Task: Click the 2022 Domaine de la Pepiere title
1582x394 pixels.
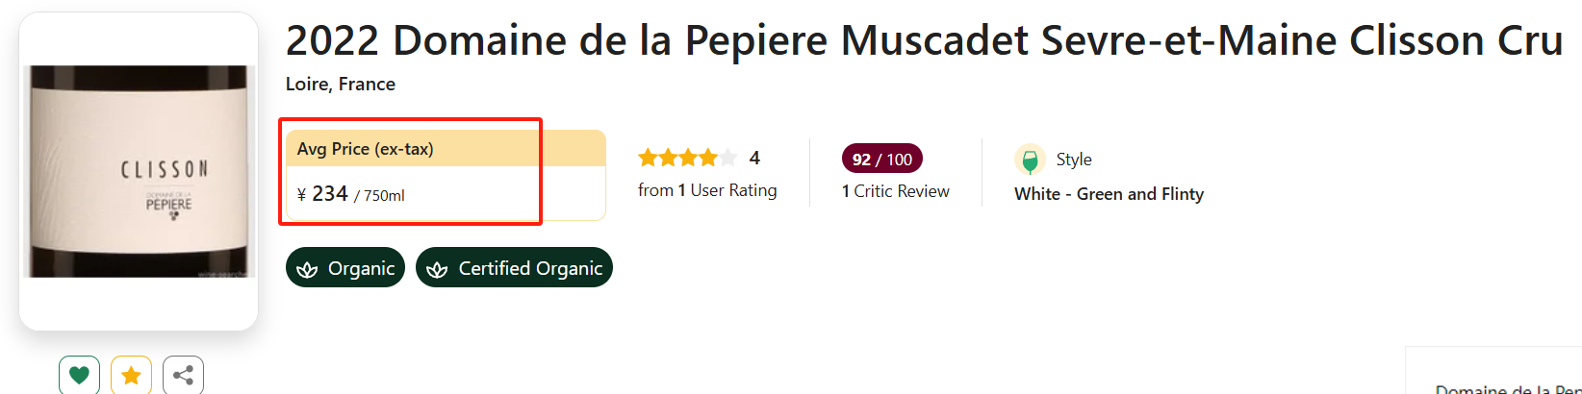Action: (x=924, y=41)
